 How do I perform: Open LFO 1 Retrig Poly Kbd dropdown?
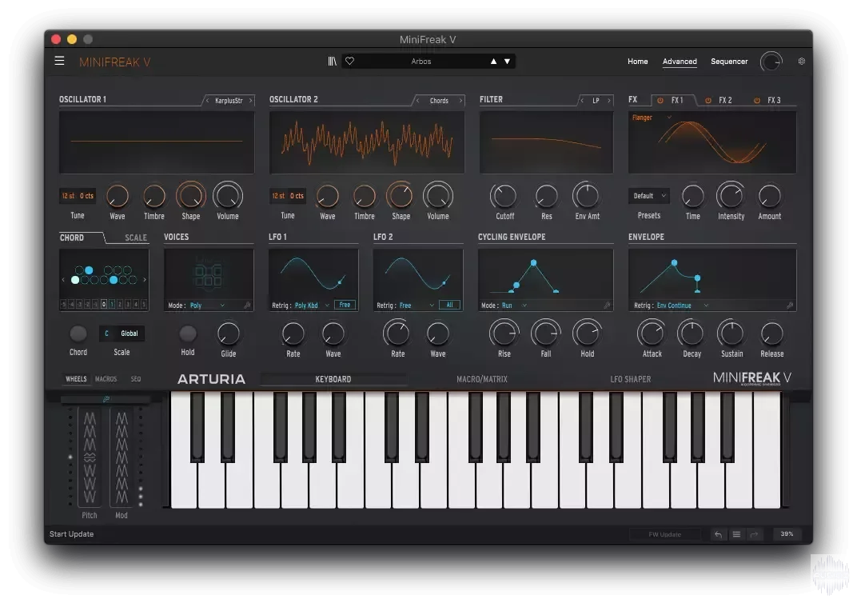(x=312, y=305)
